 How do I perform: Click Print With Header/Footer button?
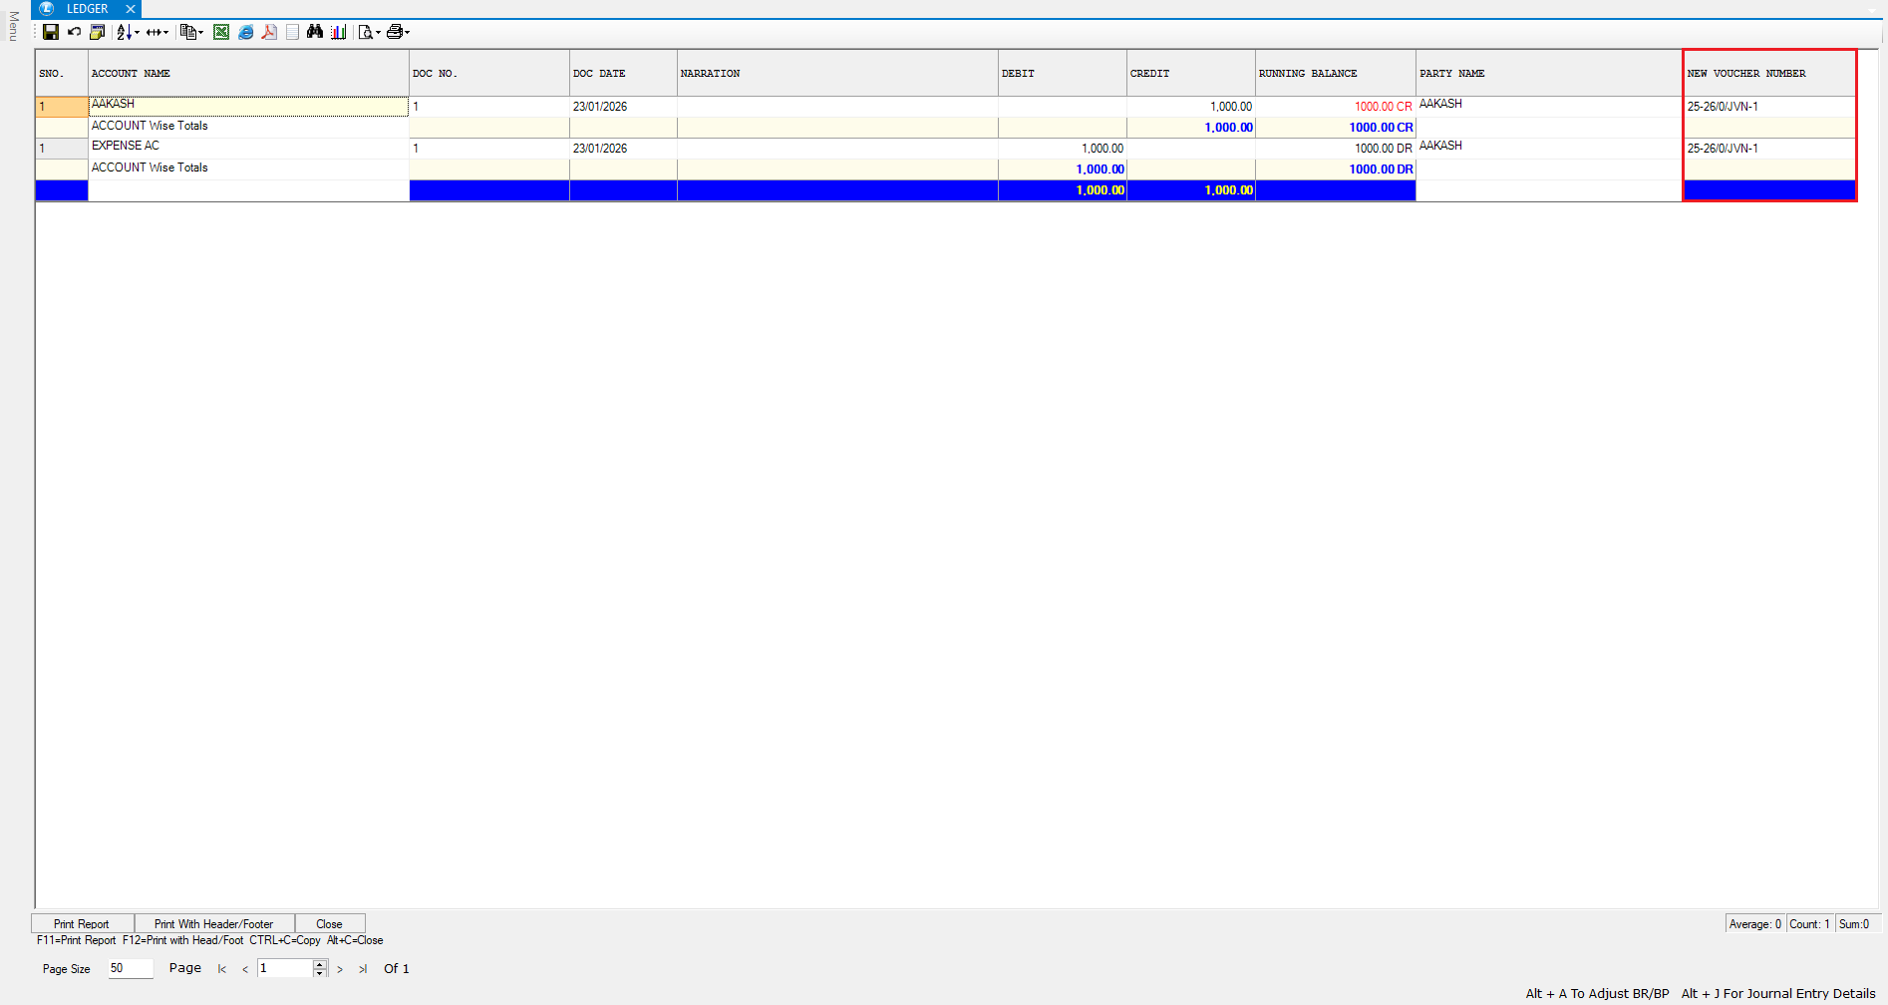click(213, 924)
